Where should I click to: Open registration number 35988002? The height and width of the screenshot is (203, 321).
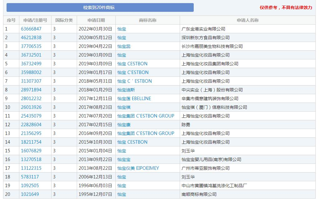[31, 72]
